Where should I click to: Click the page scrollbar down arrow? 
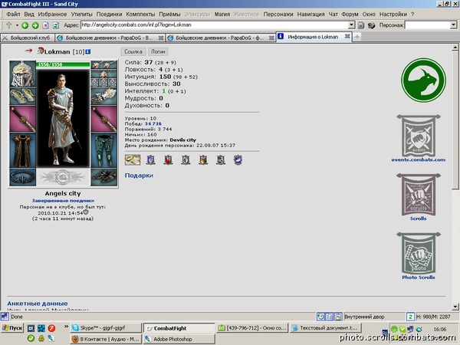455,307
